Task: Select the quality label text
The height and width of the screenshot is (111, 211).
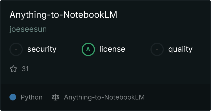Action: (180, 49)
